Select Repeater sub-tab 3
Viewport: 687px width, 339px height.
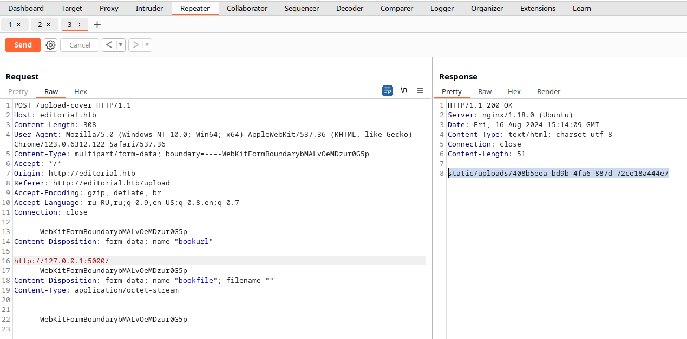pyautogui.click(x=69, y=25)
